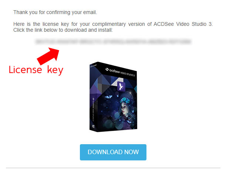
Task: Select the blurred license key text
Action: (113, 42)
